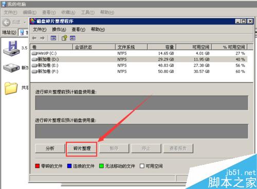Sort by 文件系统 column header
257x189 pixels.
point(131,47)
